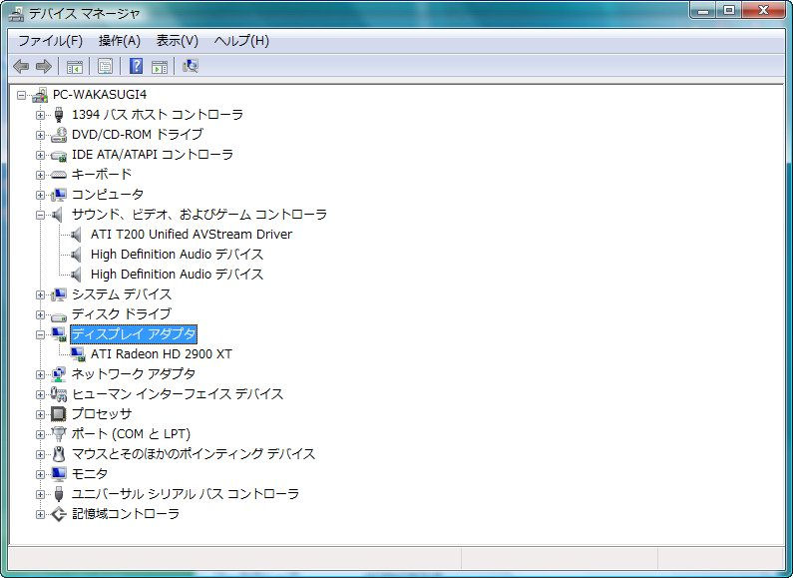Collapse the ディスプレイ アダプタ category
The height and width of the screenshot is (578, 793).
[x=41, y=334]
